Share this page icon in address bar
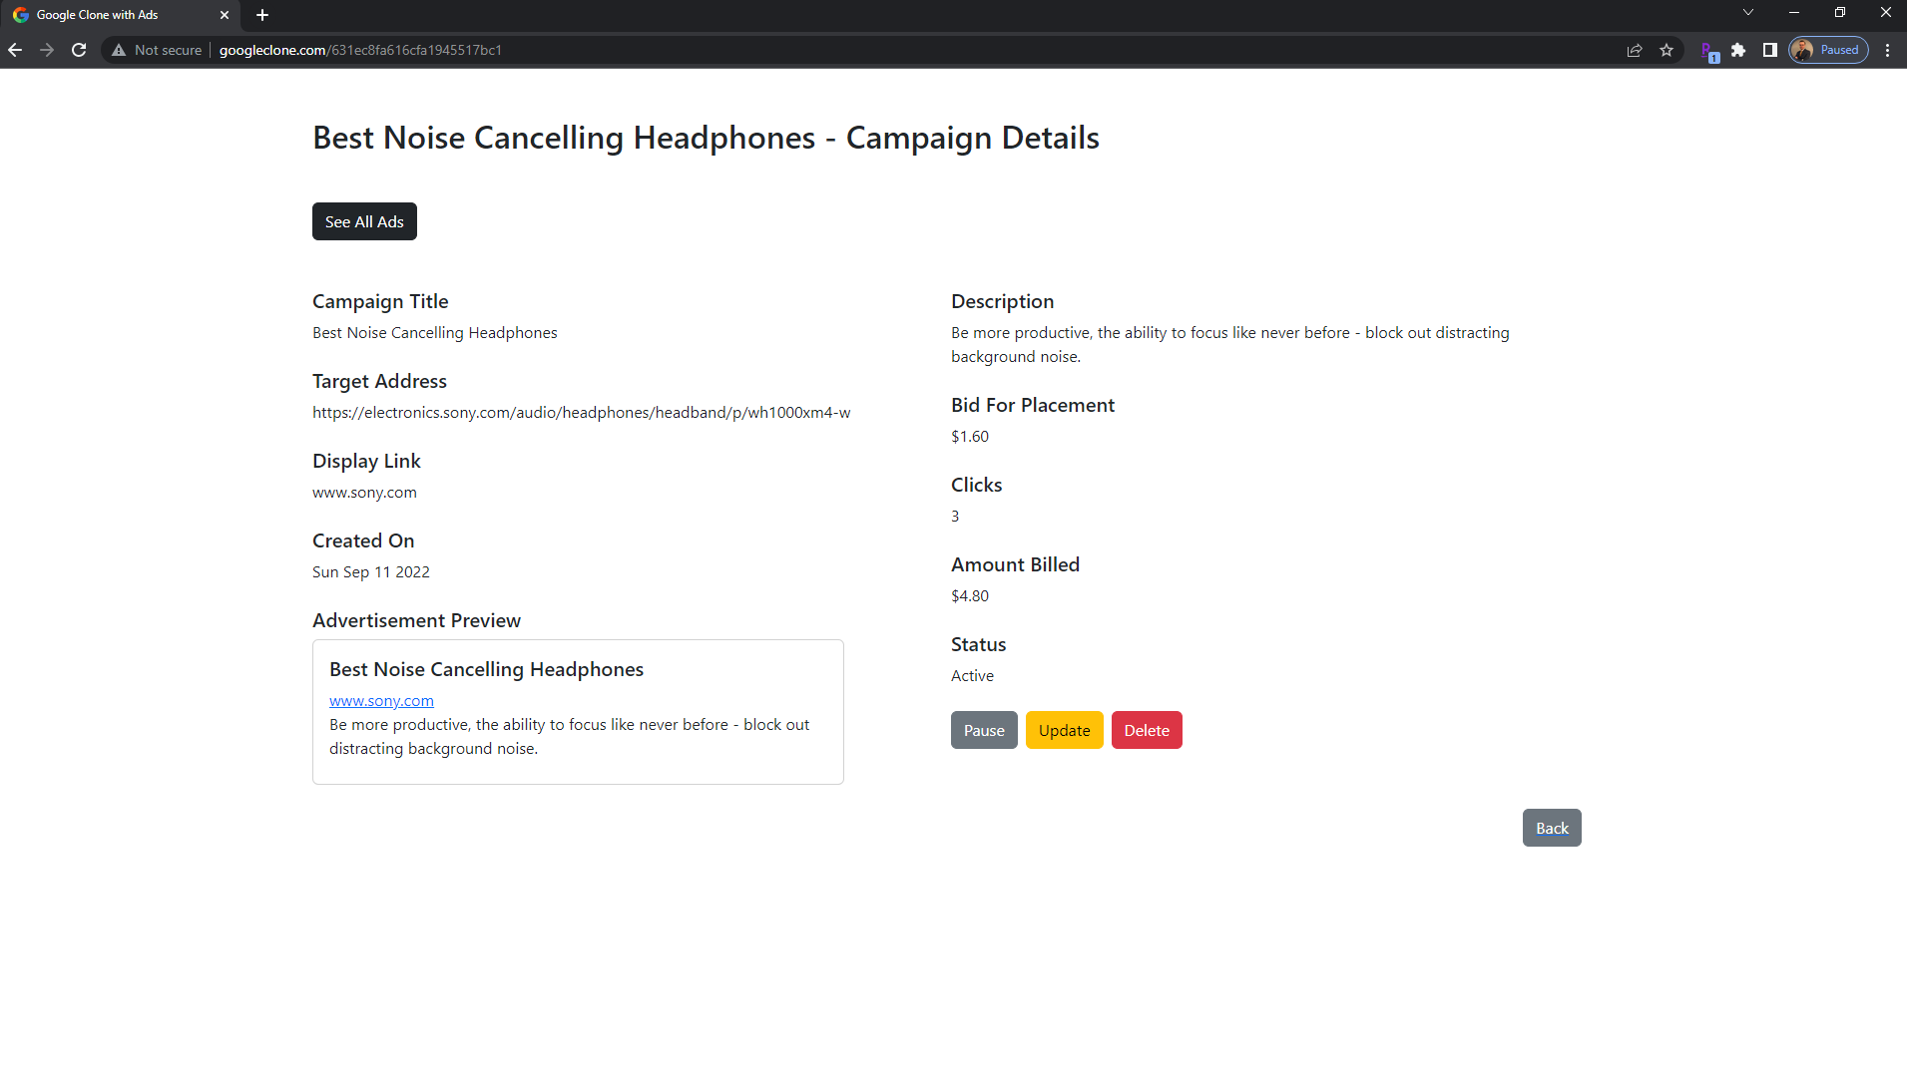The width and height of the screenshot is (1907, 1075). (1635, 50)
